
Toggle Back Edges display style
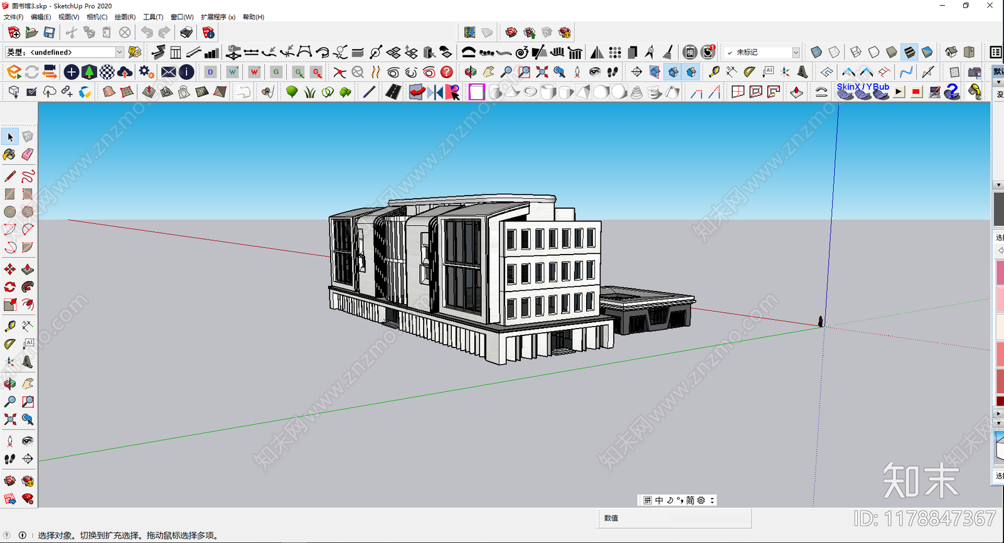pos(834,52)
